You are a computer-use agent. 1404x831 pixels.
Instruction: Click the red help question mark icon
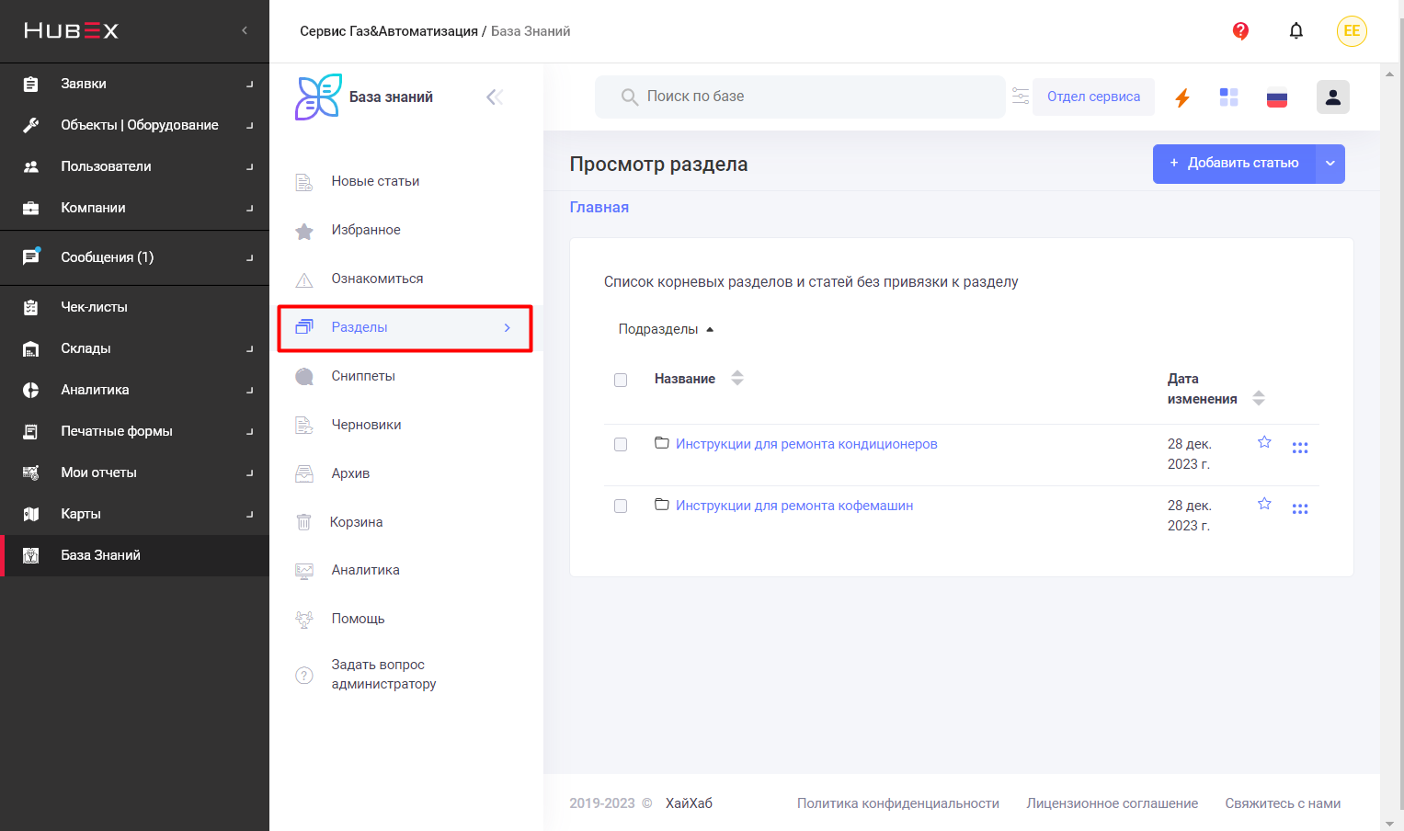(1240, 31)
